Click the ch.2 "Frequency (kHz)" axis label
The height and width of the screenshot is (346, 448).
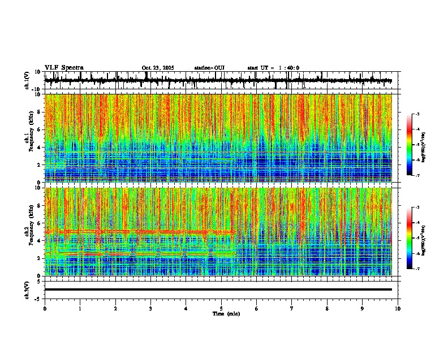pyautogui.click(x=32, y=225)
